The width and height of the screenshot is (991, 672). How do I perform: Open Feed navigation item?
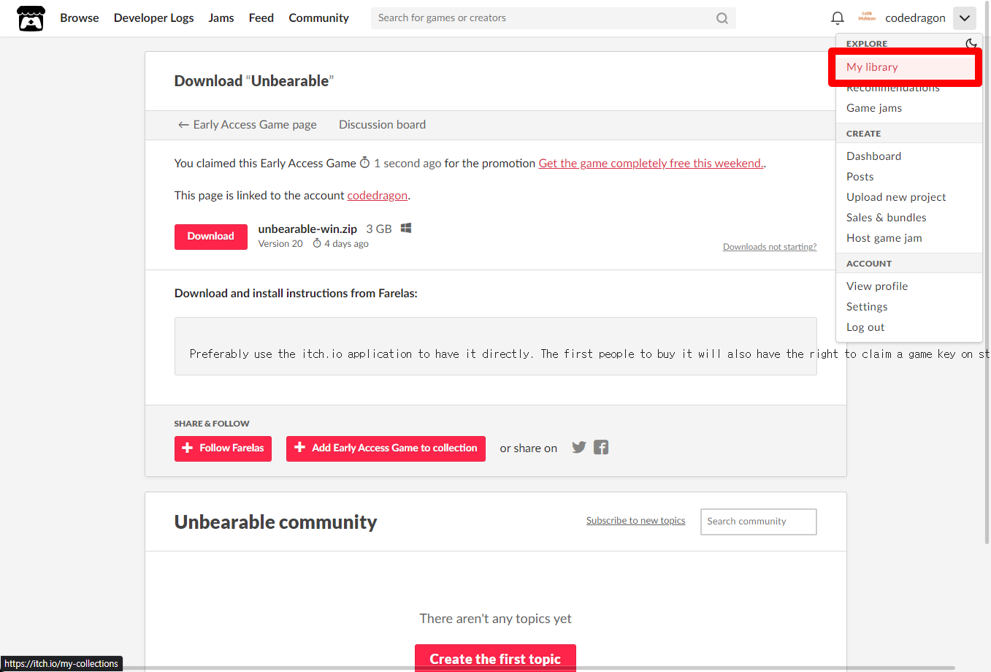[261, 18]
